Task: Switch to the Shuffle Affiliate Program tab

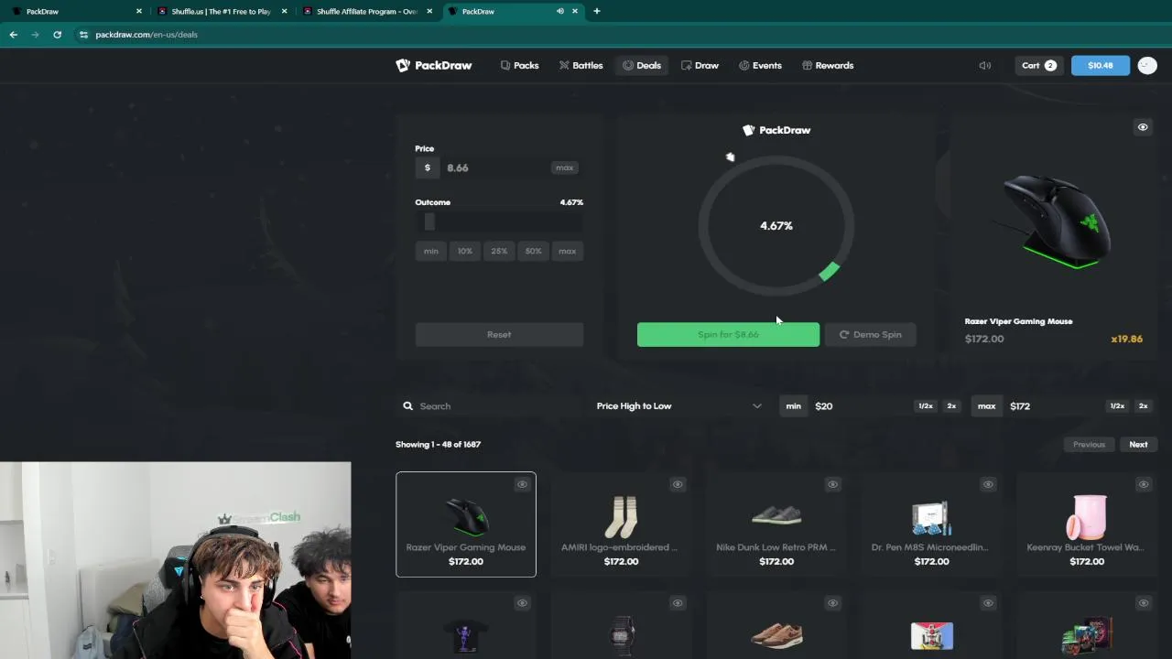Action: [x=366, y=11]
